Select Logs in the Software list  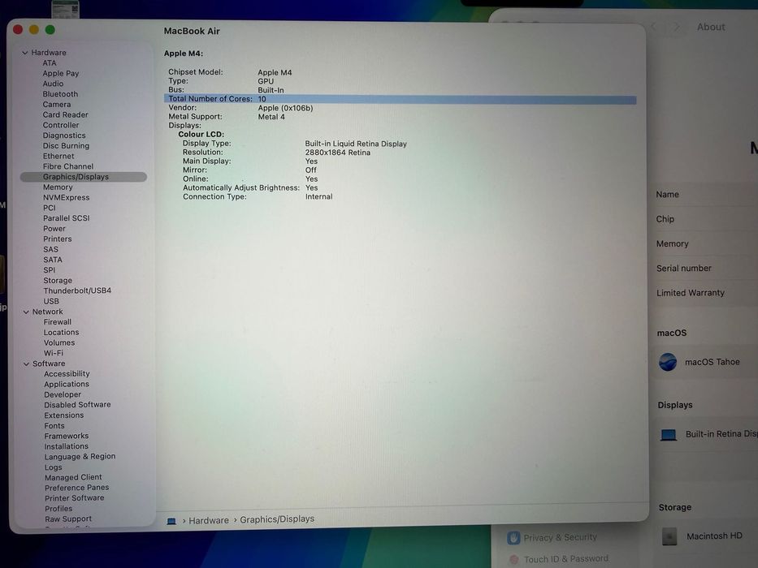click(x=53, y=467)
